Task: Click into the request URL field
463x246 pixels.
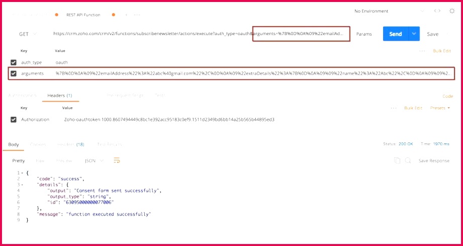Action: 151,34
